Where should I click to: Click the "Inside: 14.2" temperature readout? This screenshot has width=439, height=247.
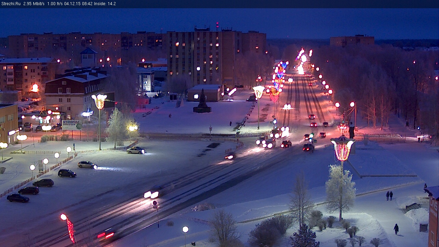(x=105, y=4)
